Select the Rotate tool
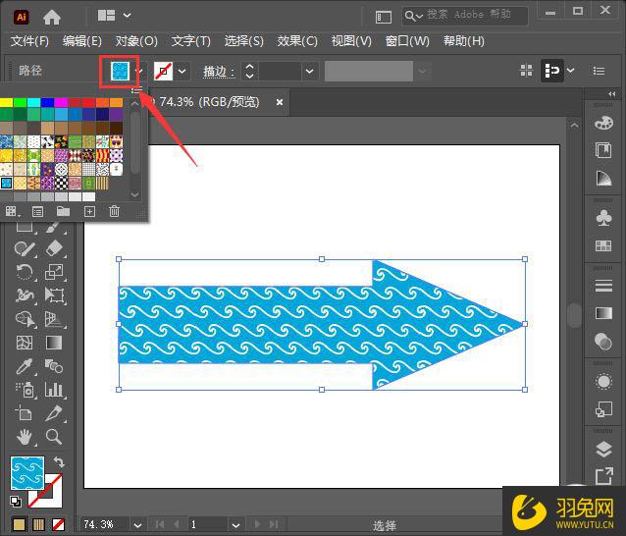Image resolution: width=626 pixels, height=536 pixels. coord(25,272)
